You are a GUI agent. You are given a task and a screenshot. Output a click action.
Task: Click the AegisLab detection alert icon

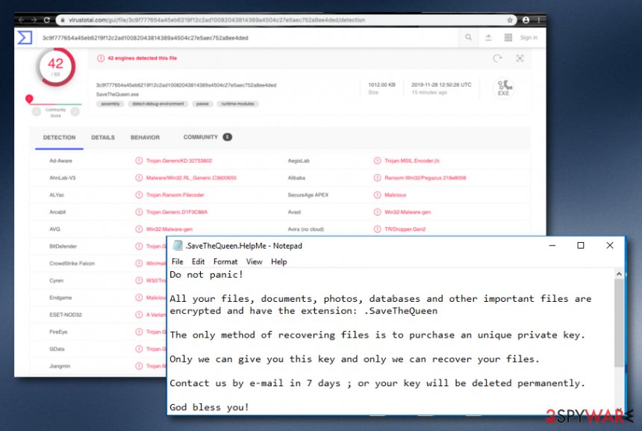tap(377, 161)
